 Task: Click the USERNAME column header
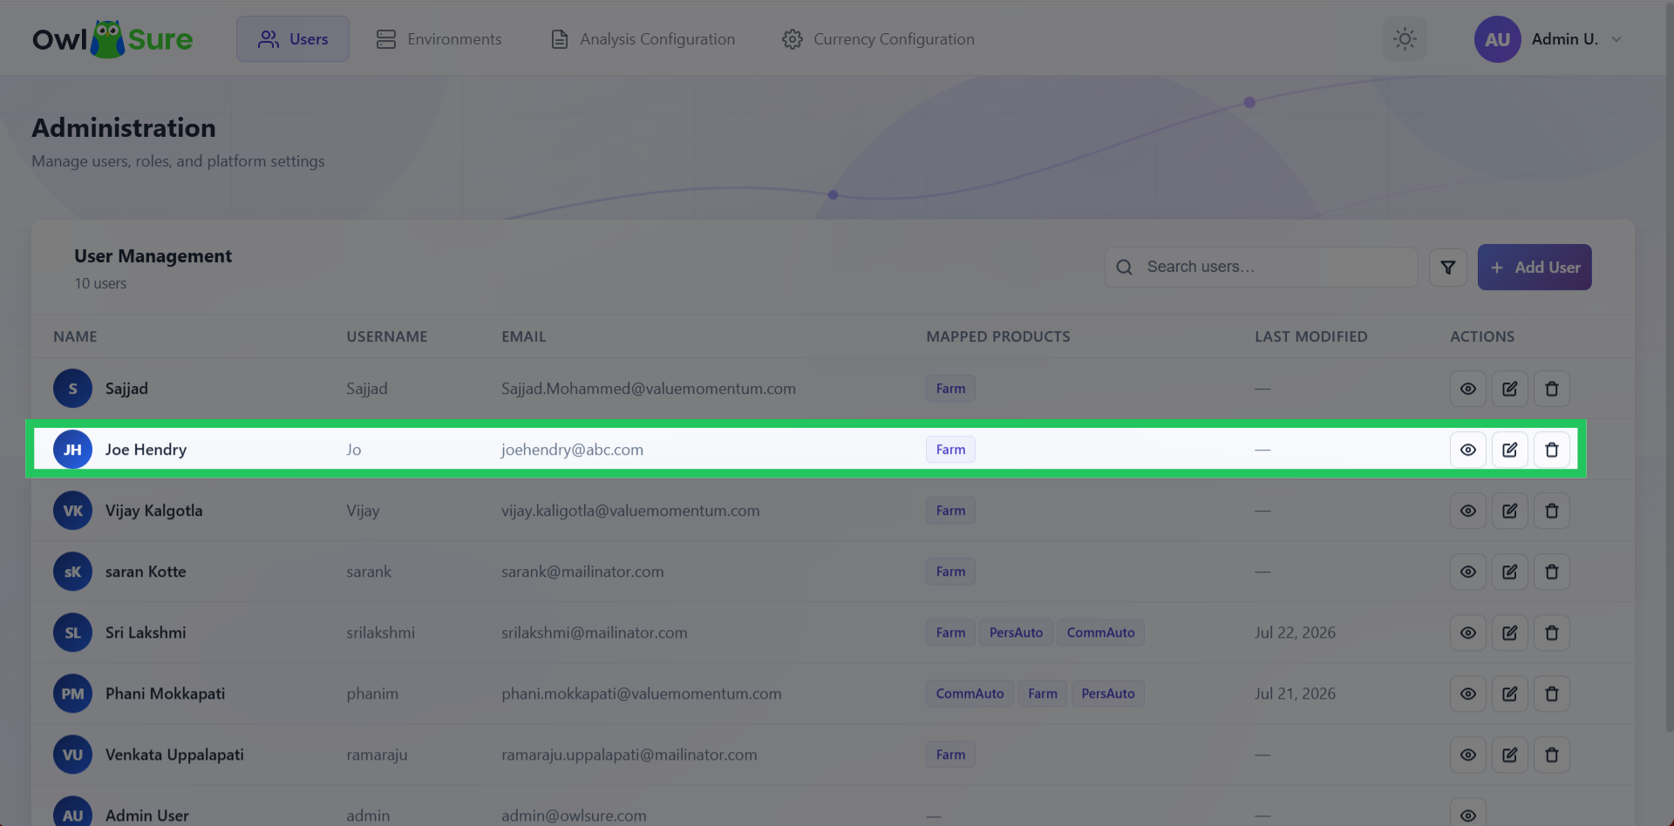387,336
